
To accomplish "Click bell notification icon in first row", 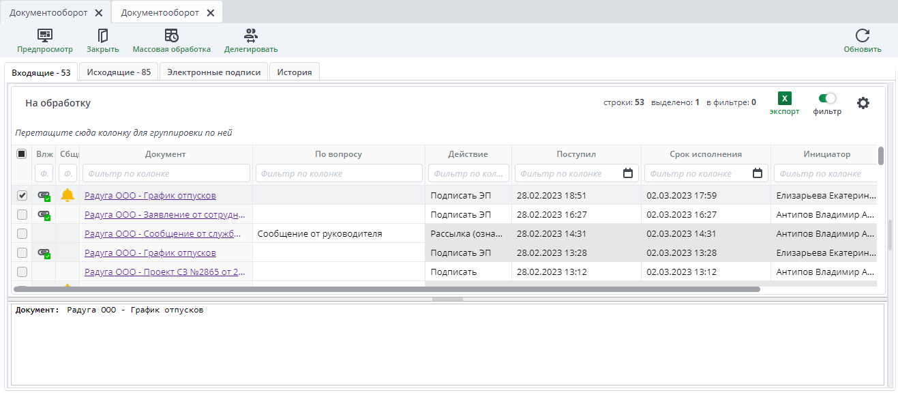I will click(x=67, y=195).
